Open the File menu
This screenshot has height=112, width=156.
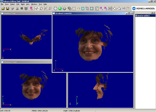(x=2, y=4)
